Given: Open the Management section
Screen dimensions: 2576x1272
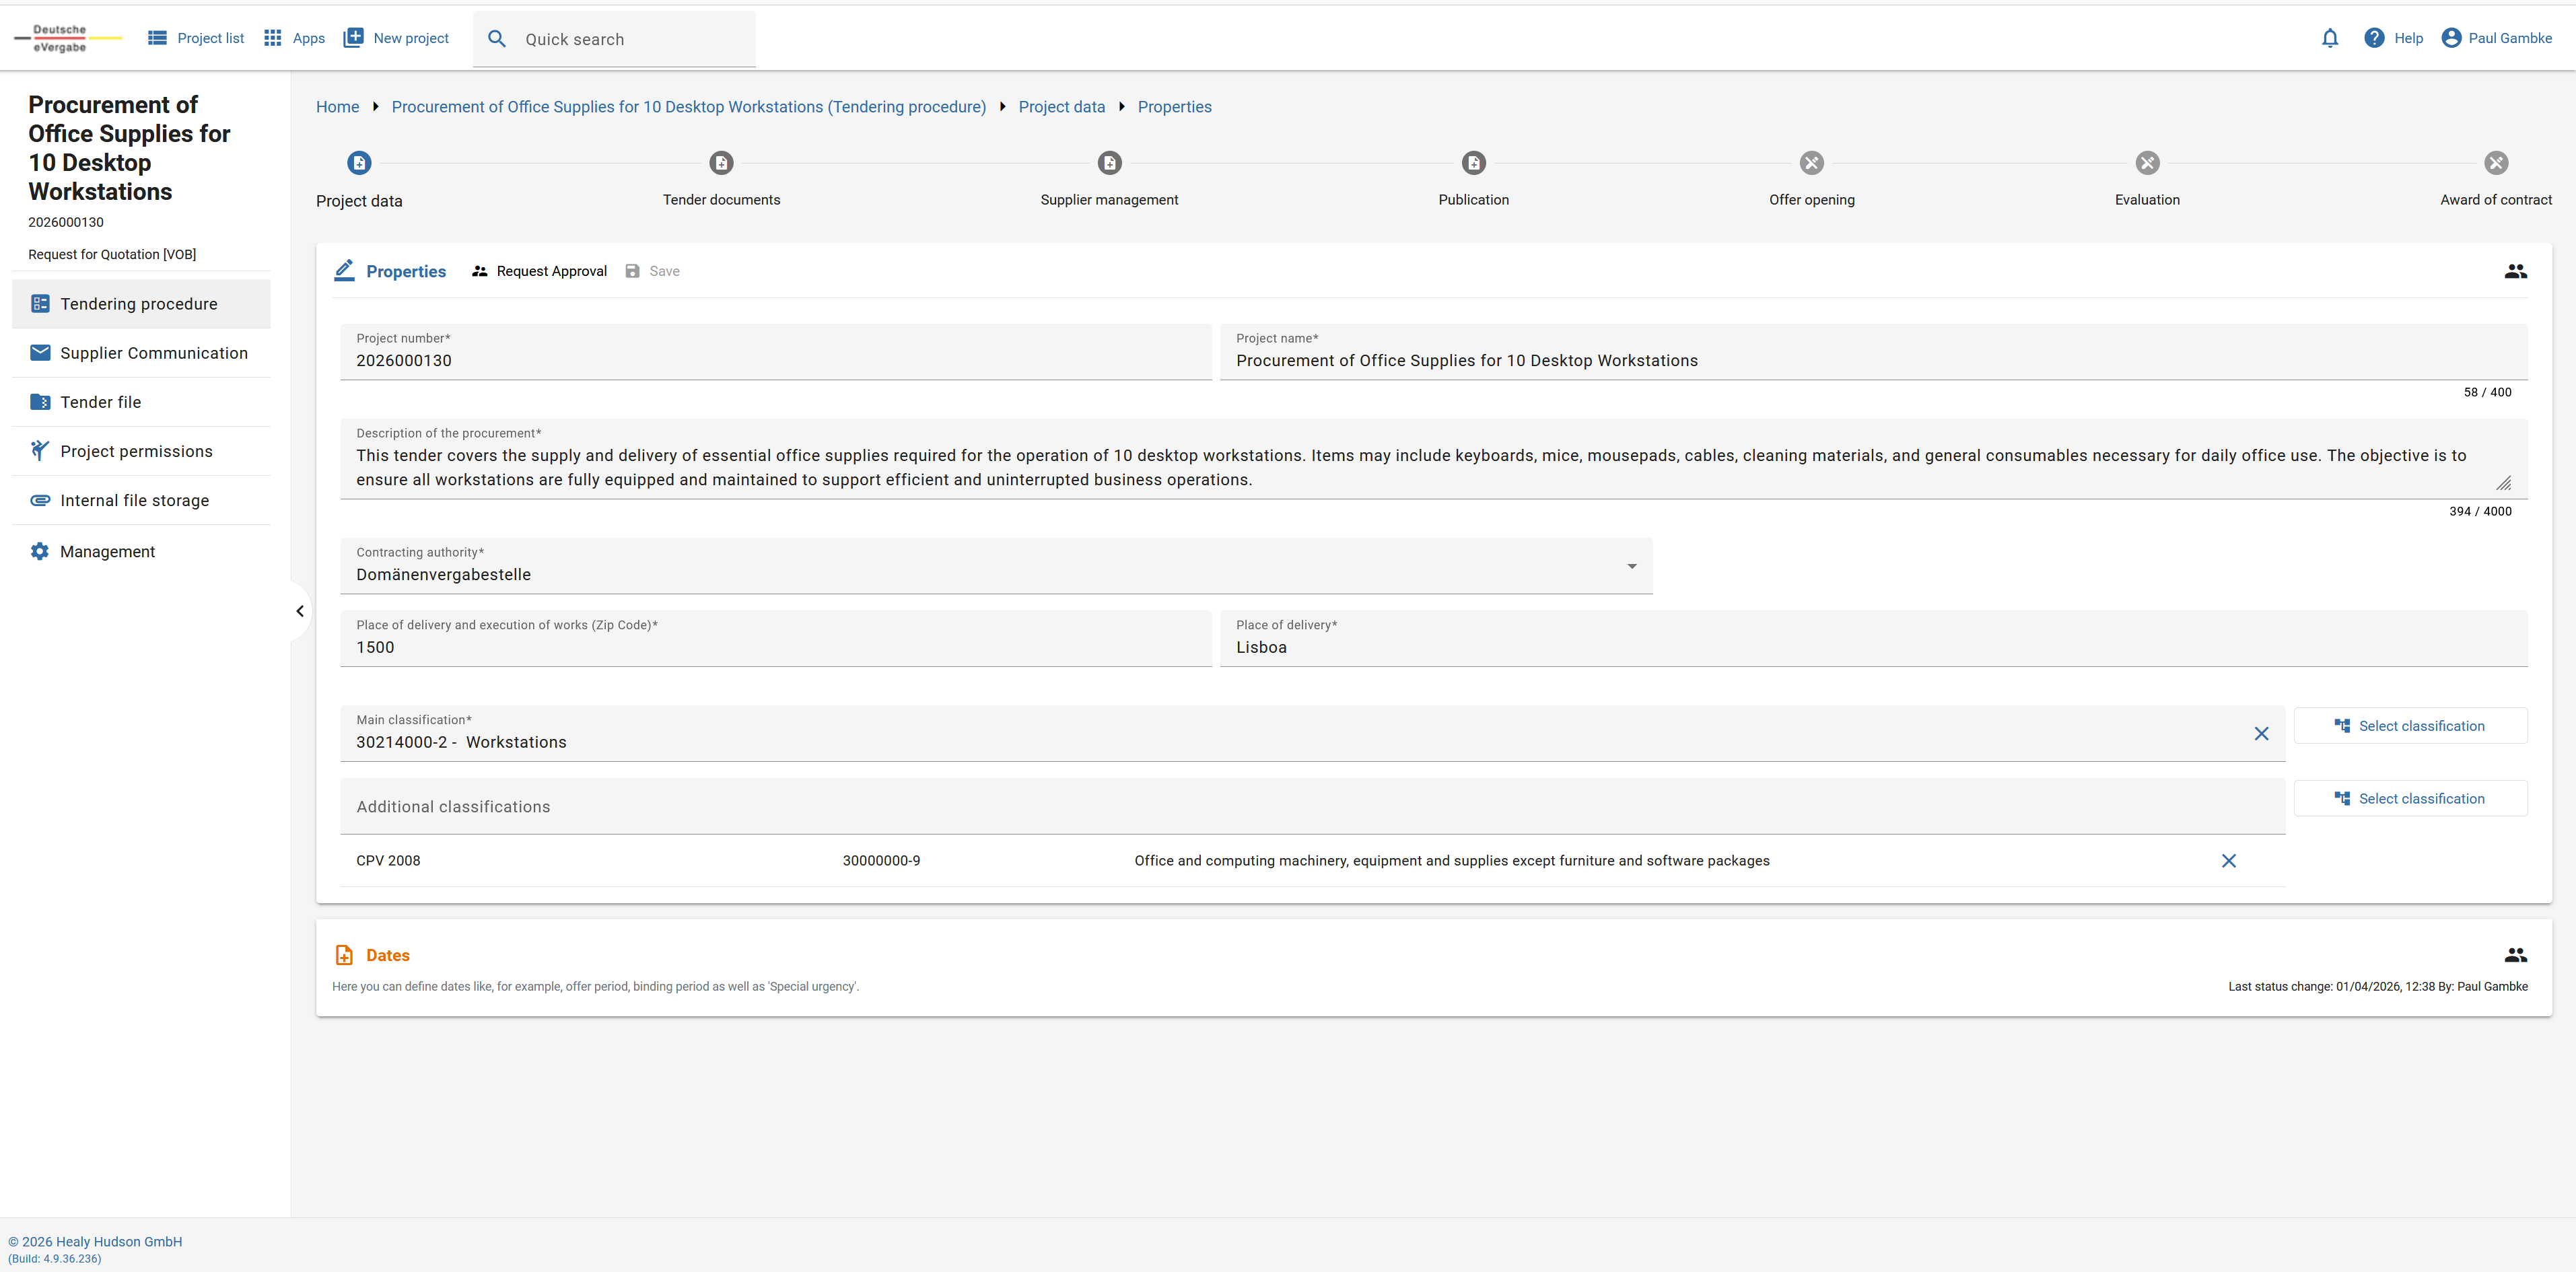Looking at the screenshot, I should coord(107,551).
